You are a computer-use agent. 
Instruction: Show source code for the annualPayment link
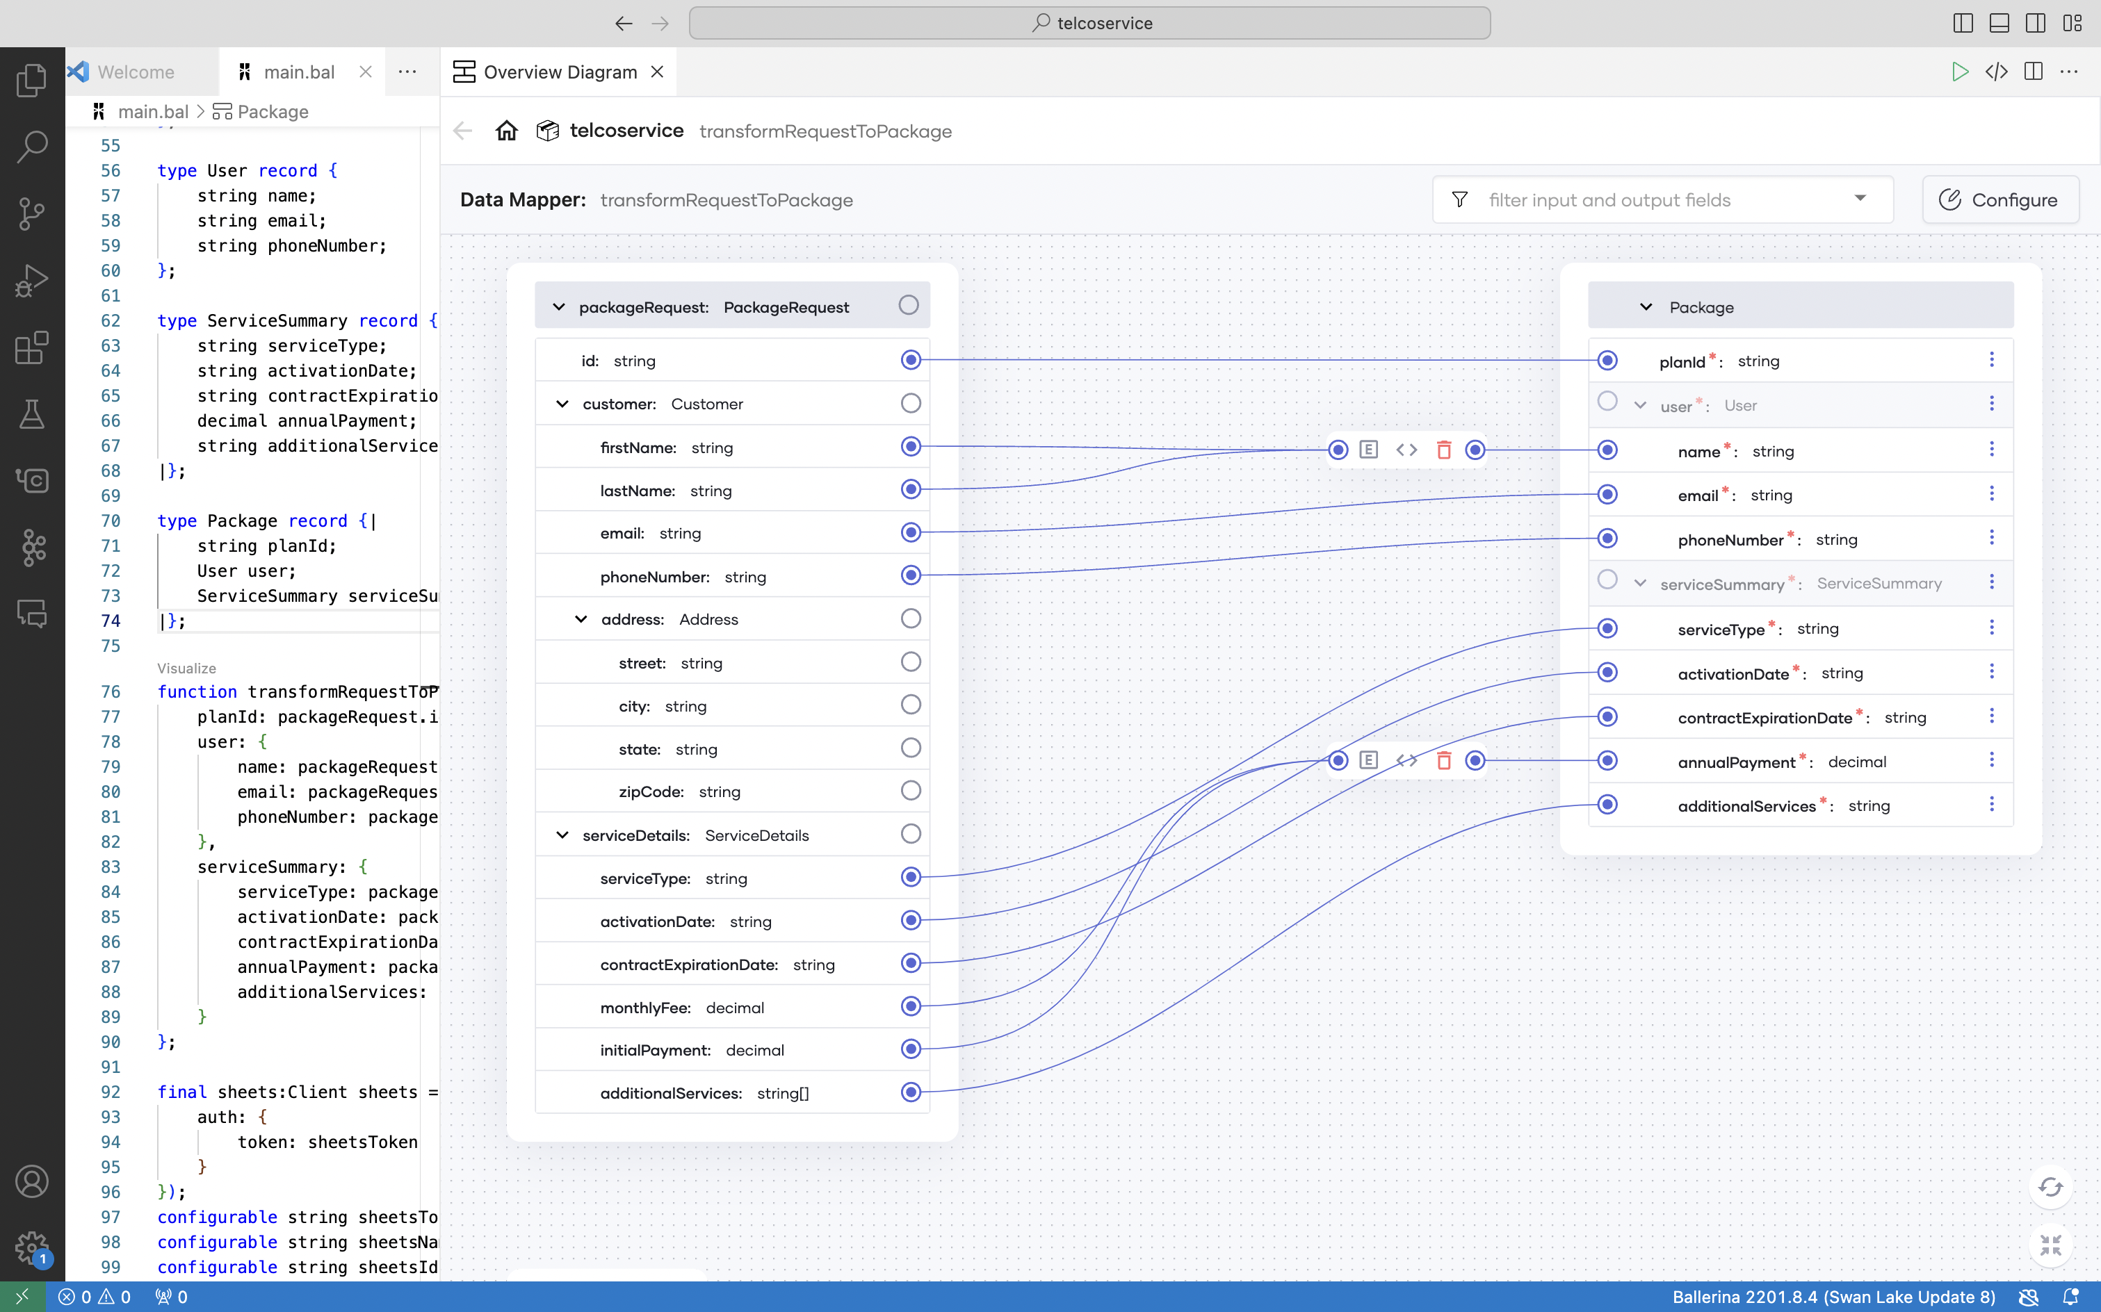[1406, 760]
